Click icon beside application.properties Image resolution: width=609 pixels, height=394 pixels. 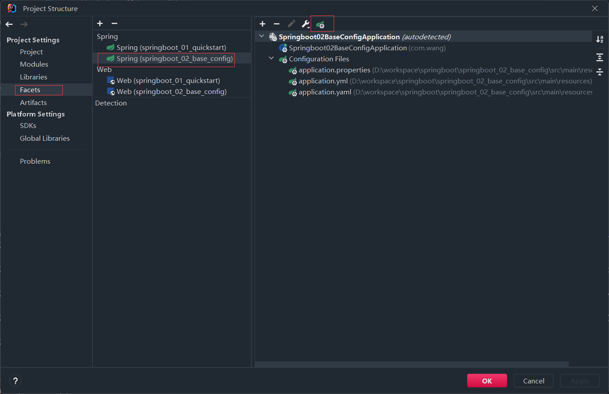coord(293,70)
